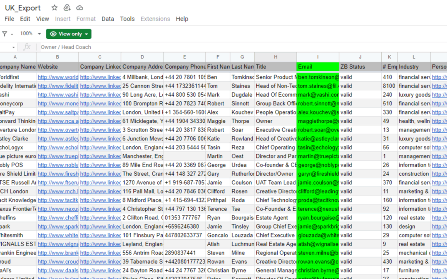Click the Title header cell
447x279 pixels.
coord(275,67)
